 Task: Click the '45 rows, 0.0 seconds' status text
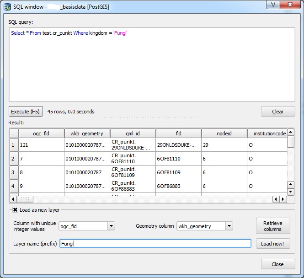[x=71, y=112]
